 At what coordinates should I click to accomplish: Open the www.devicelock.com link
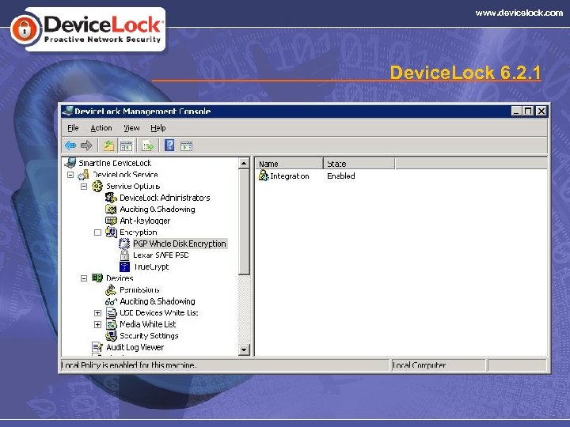[x=519, y=13]
